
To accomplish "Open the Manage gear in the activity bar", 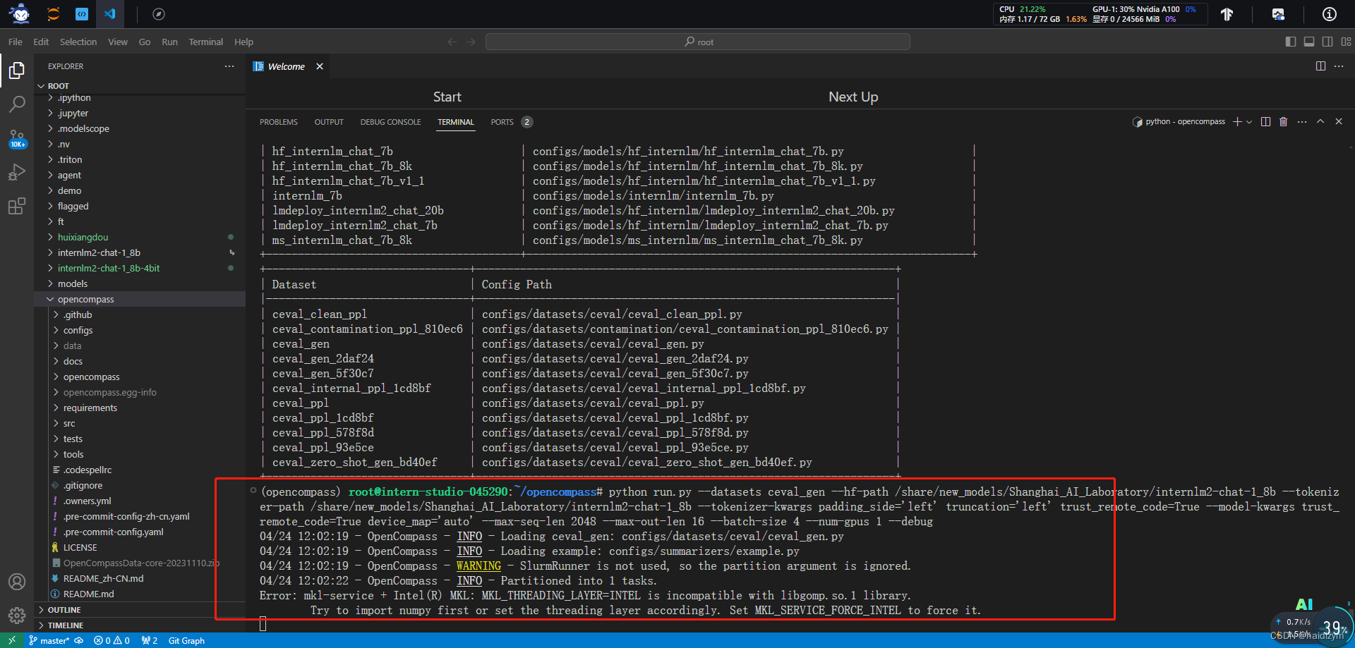I will click(17, 615).
